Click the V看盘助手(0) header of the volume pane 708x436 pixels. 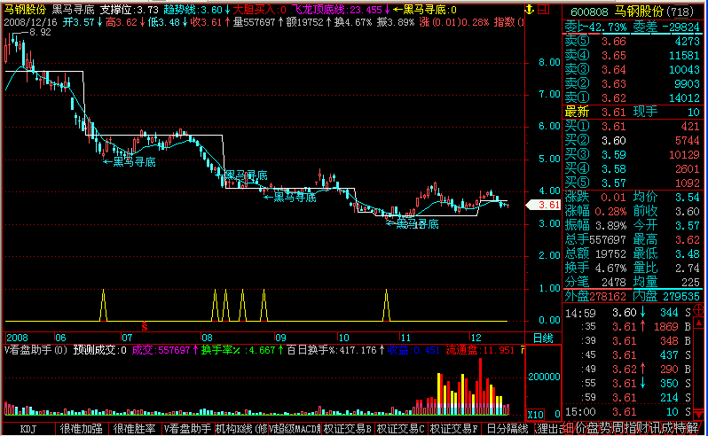click(35, 350)
